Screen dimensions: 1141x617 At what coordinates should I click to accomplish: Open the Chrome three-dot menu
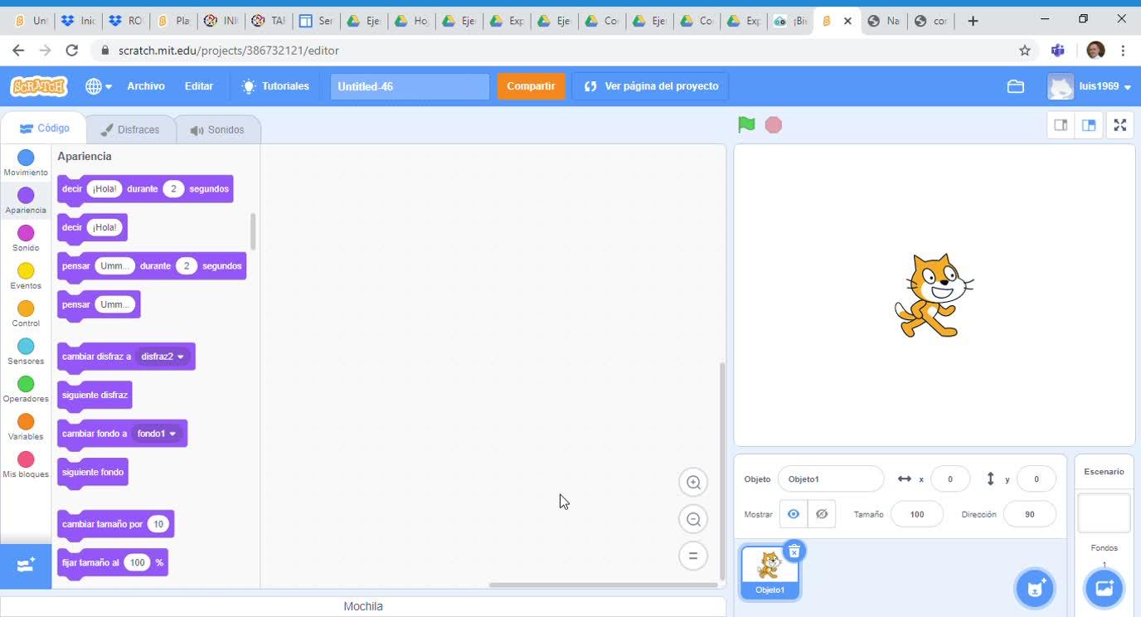(x=1123, y=51)
